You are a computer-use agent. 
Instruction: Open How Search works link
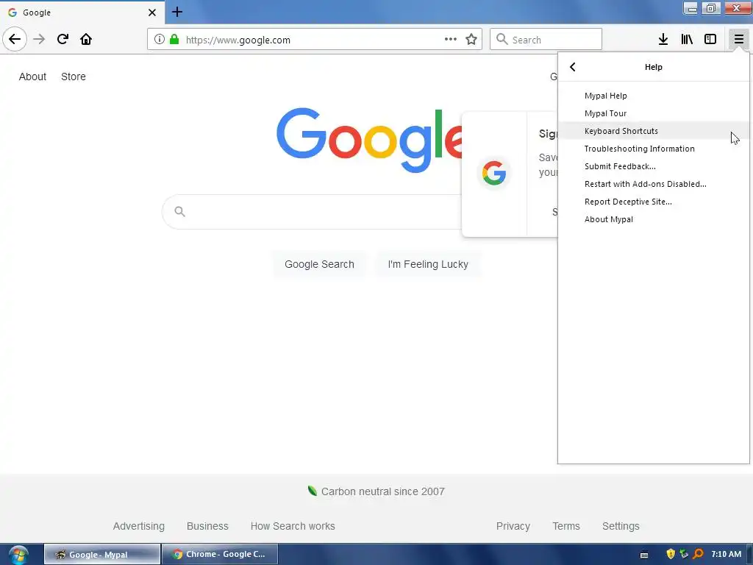tap(293, 526)
